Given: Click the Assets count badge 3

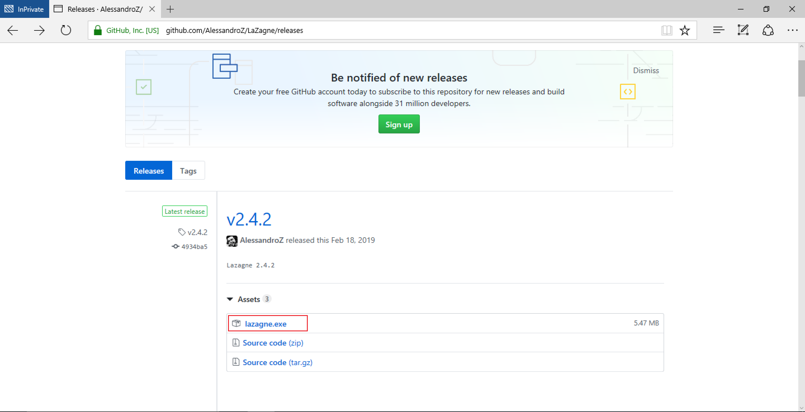Looking at the screenshot, I should click(267, 299).
